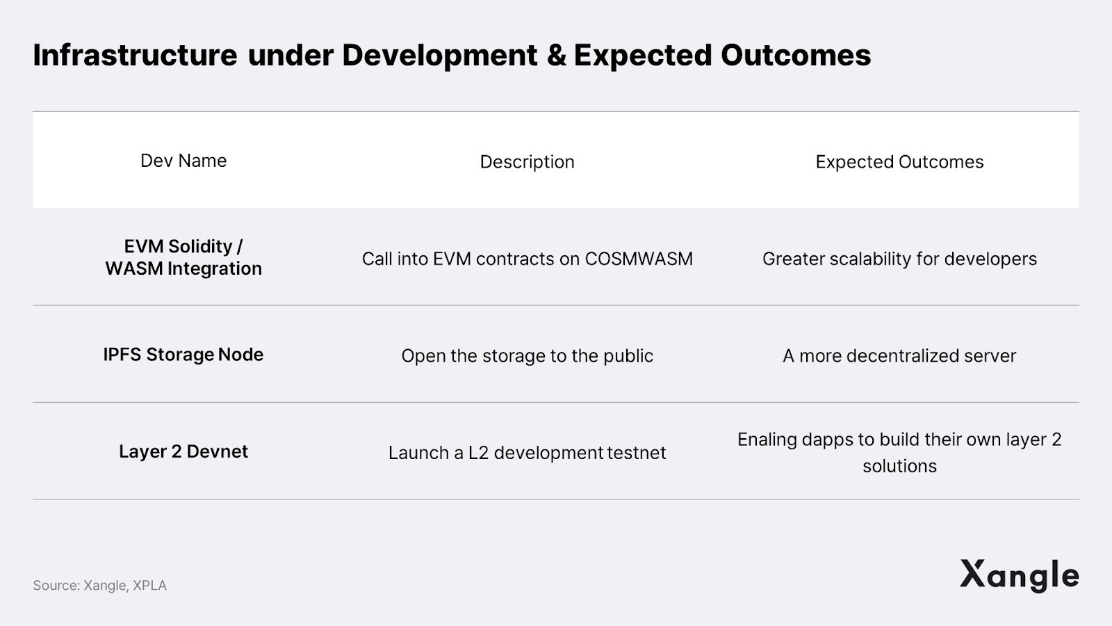Click the Call into EVM contracts description
Viewport: 1112px width, 626px height.
tap(527, 259)
